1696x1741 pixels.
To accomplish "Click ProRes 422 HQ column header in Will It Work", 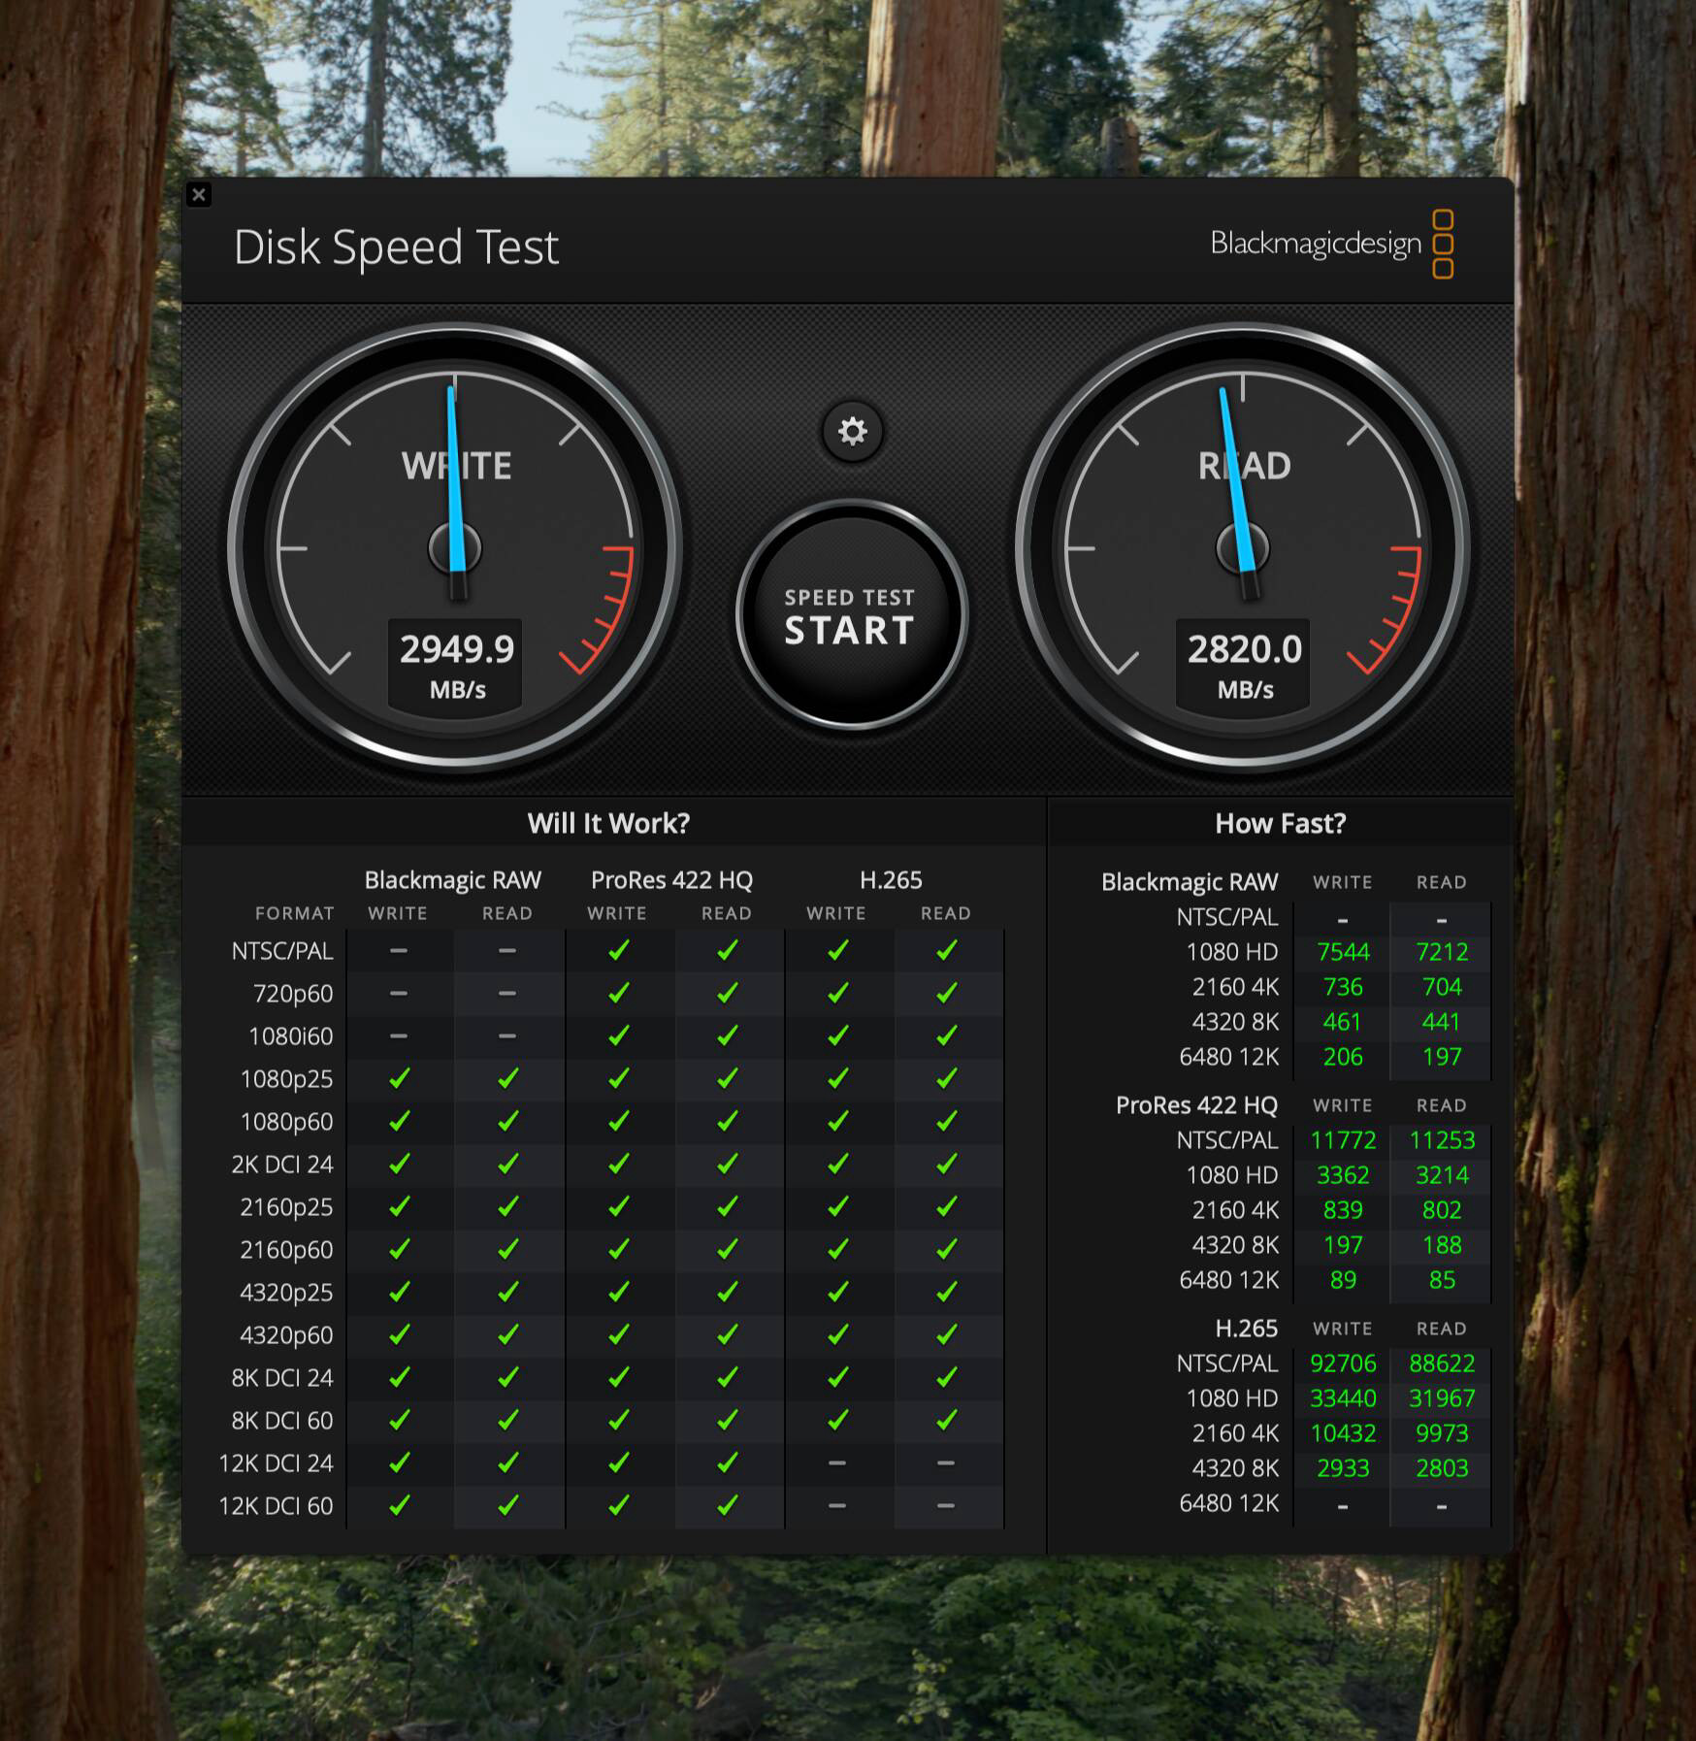I will point(671,880).
